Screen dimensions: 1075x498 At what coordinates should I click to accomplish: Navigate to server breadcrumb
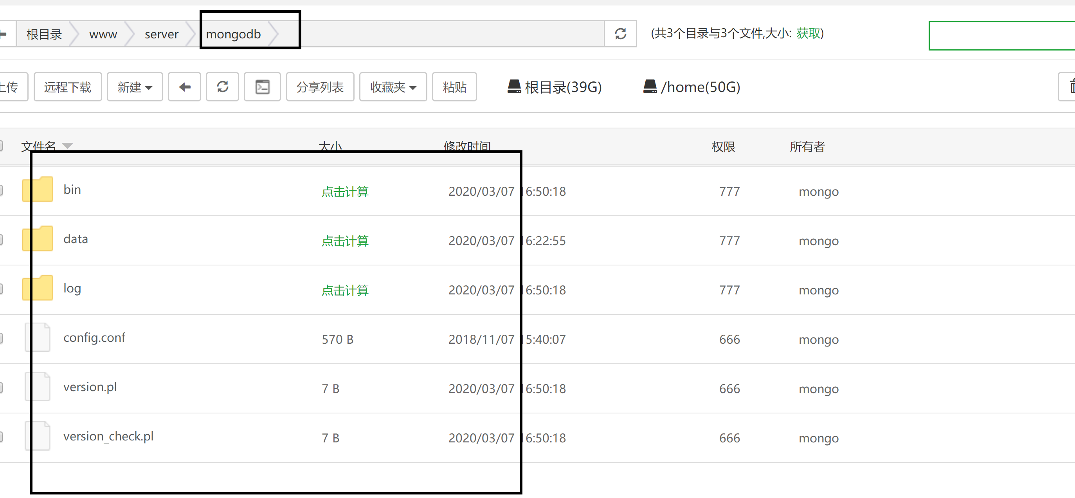point(162,34)
